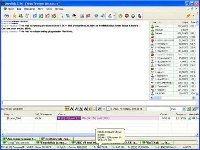200x150 pixels.
Task: Click the green power toolbar icon
Action: pos(120,16)
